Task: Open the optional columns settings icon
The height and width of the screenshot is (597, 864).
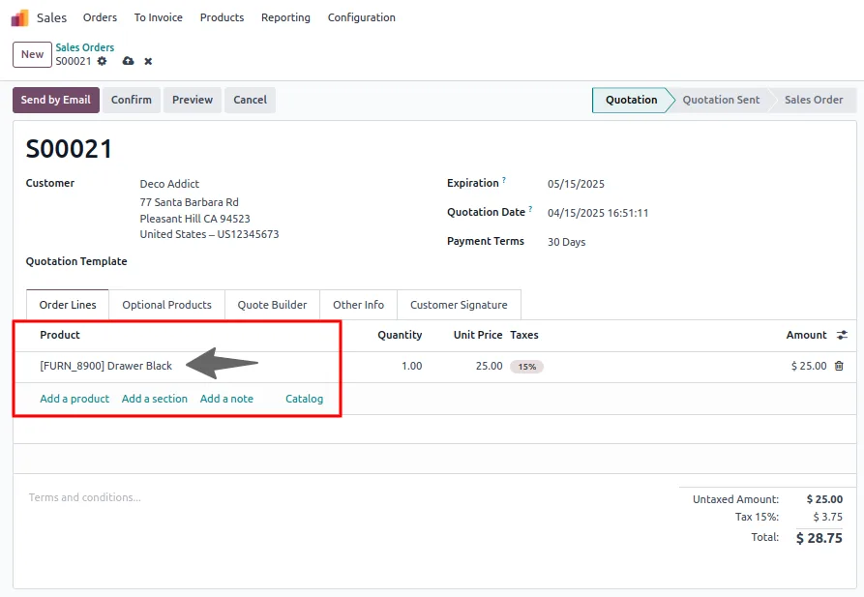Action: (x=842, y=335)
